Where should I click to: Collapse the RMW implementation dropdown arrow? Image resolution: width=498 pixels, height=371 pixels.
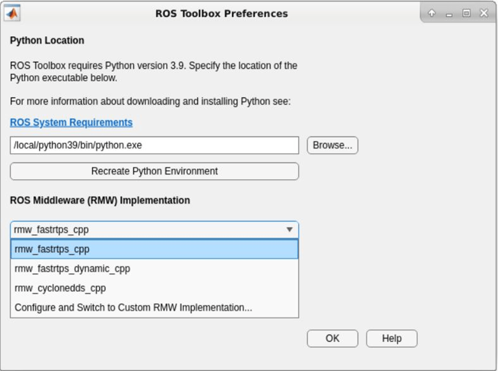point(289,230)
